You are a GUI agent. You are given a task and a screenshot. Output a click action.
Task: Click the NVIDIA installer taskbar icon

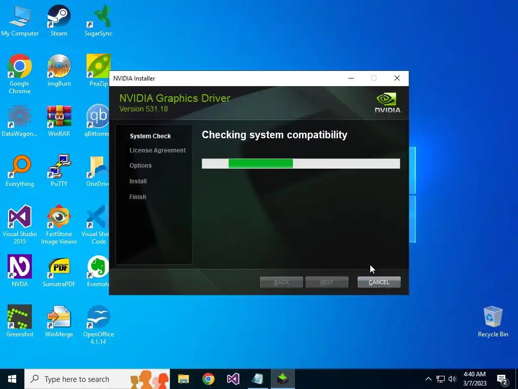click(x=283, y=379)
